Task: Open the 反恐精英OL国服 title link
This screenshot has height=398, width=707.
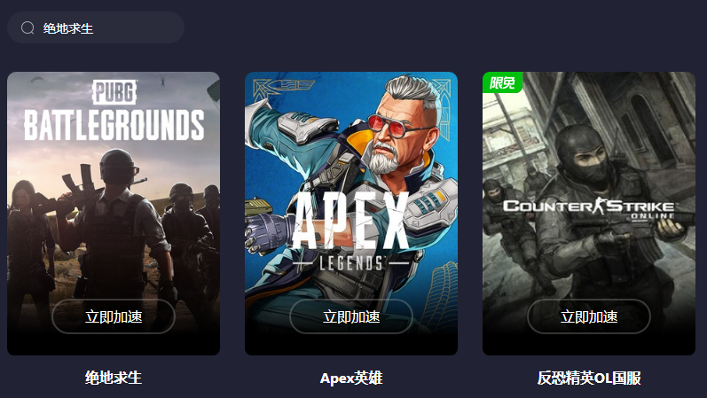Action: 589,378
